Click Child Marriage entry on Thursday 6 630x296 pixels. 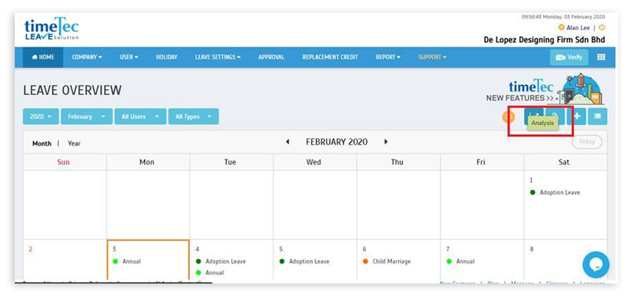[x=387, y=261]
